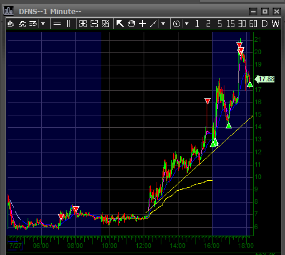The width and height of the screenshot is (285, 255).
Task: Switch chart to 15 minute interval
Action: coord(231,24)
